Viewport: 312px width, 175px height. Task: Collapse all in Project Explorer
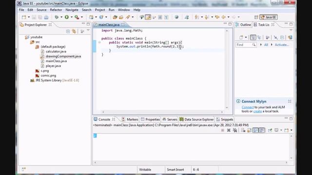(68, 31)
